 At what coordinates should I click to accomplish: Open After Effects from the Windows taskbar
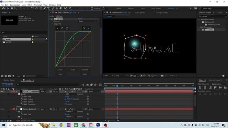98,125
